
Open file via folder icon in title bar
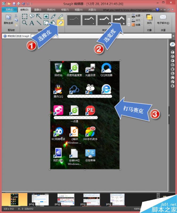(9, 4)
